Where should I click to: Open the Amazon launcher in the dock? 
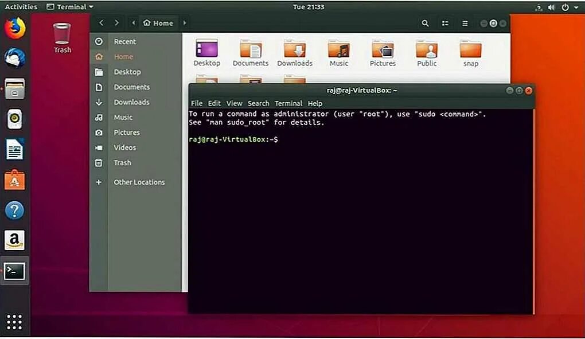tap(15, 240)
